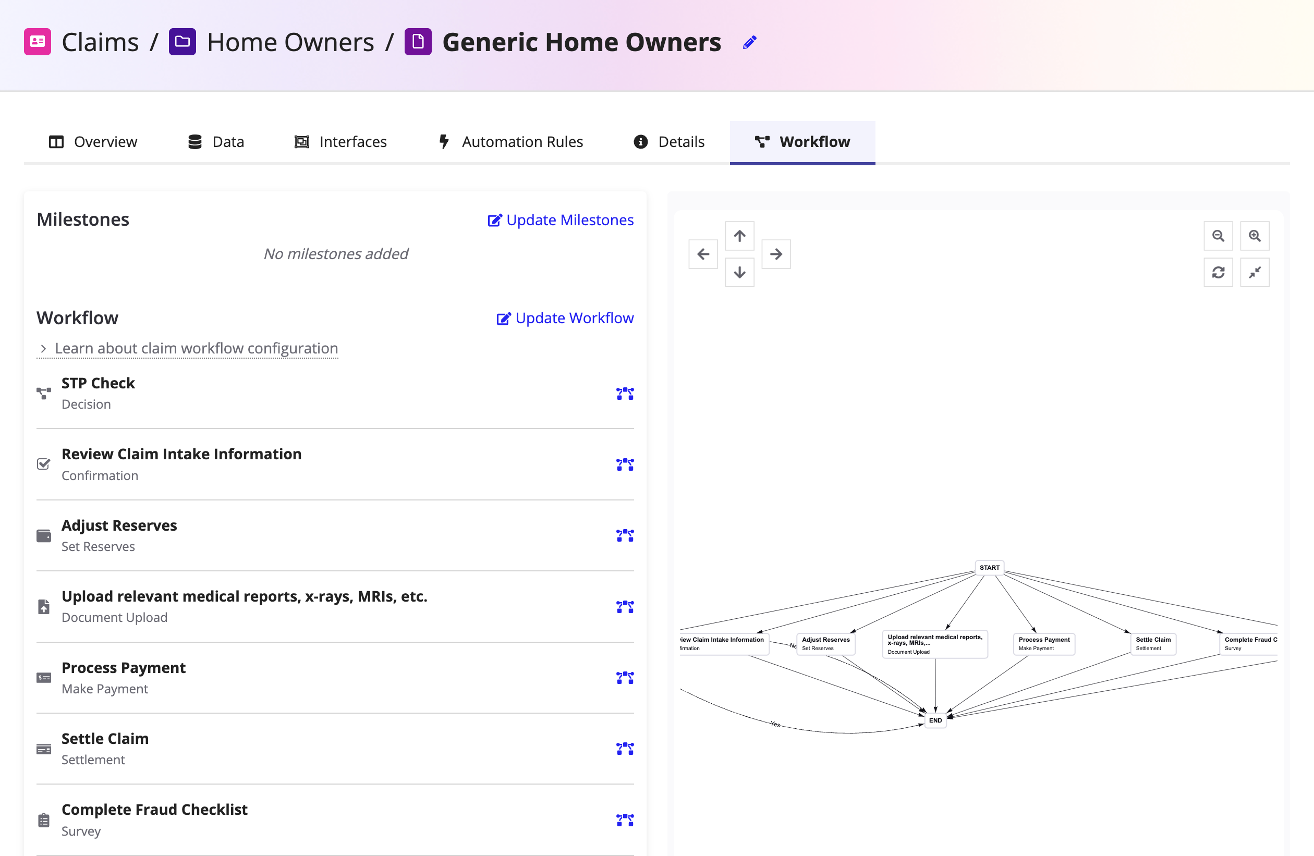Navigate to Home Owners breadcrumb

tap(290, 42)
